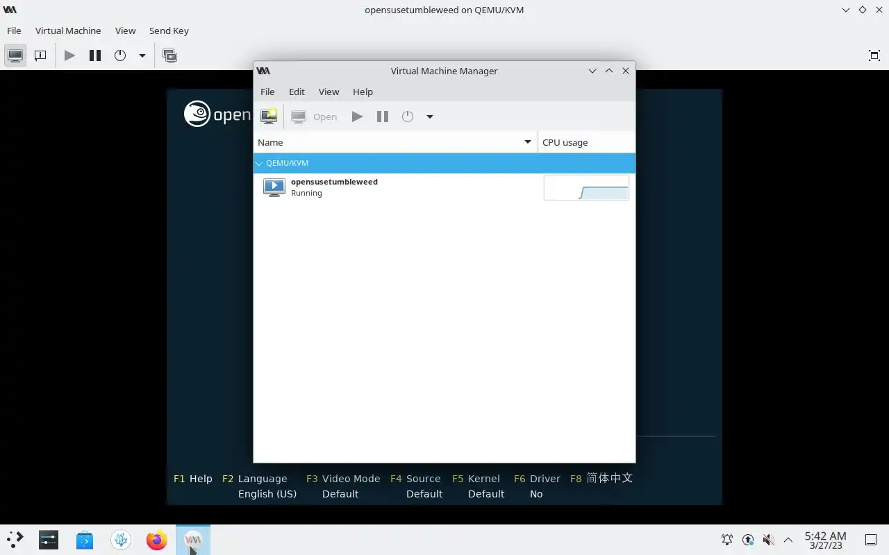
Task: Launch Firefox from taskbar
Action: pos(157,540)
